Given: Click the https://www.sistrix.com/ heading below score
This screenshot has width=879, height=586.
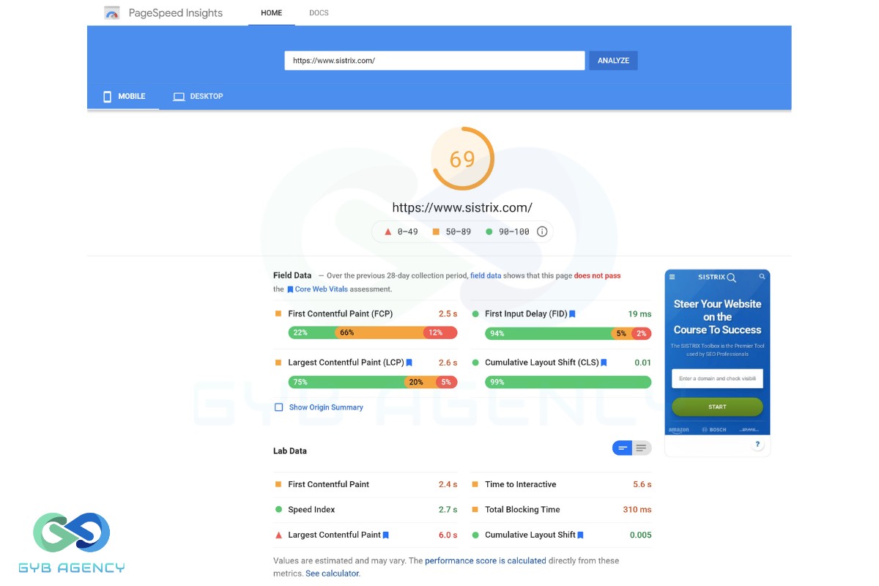Looking at the screenshot, I should [x=462, y=208].
